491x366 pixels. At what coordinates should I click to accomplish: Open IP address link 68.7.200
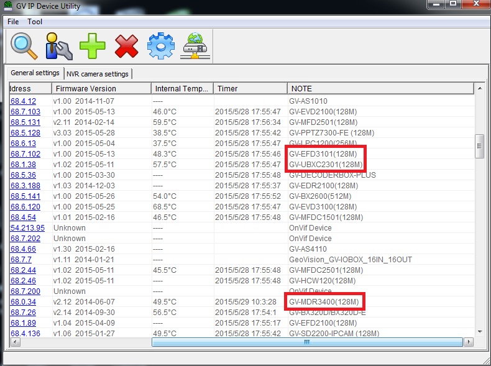[25, 291]
